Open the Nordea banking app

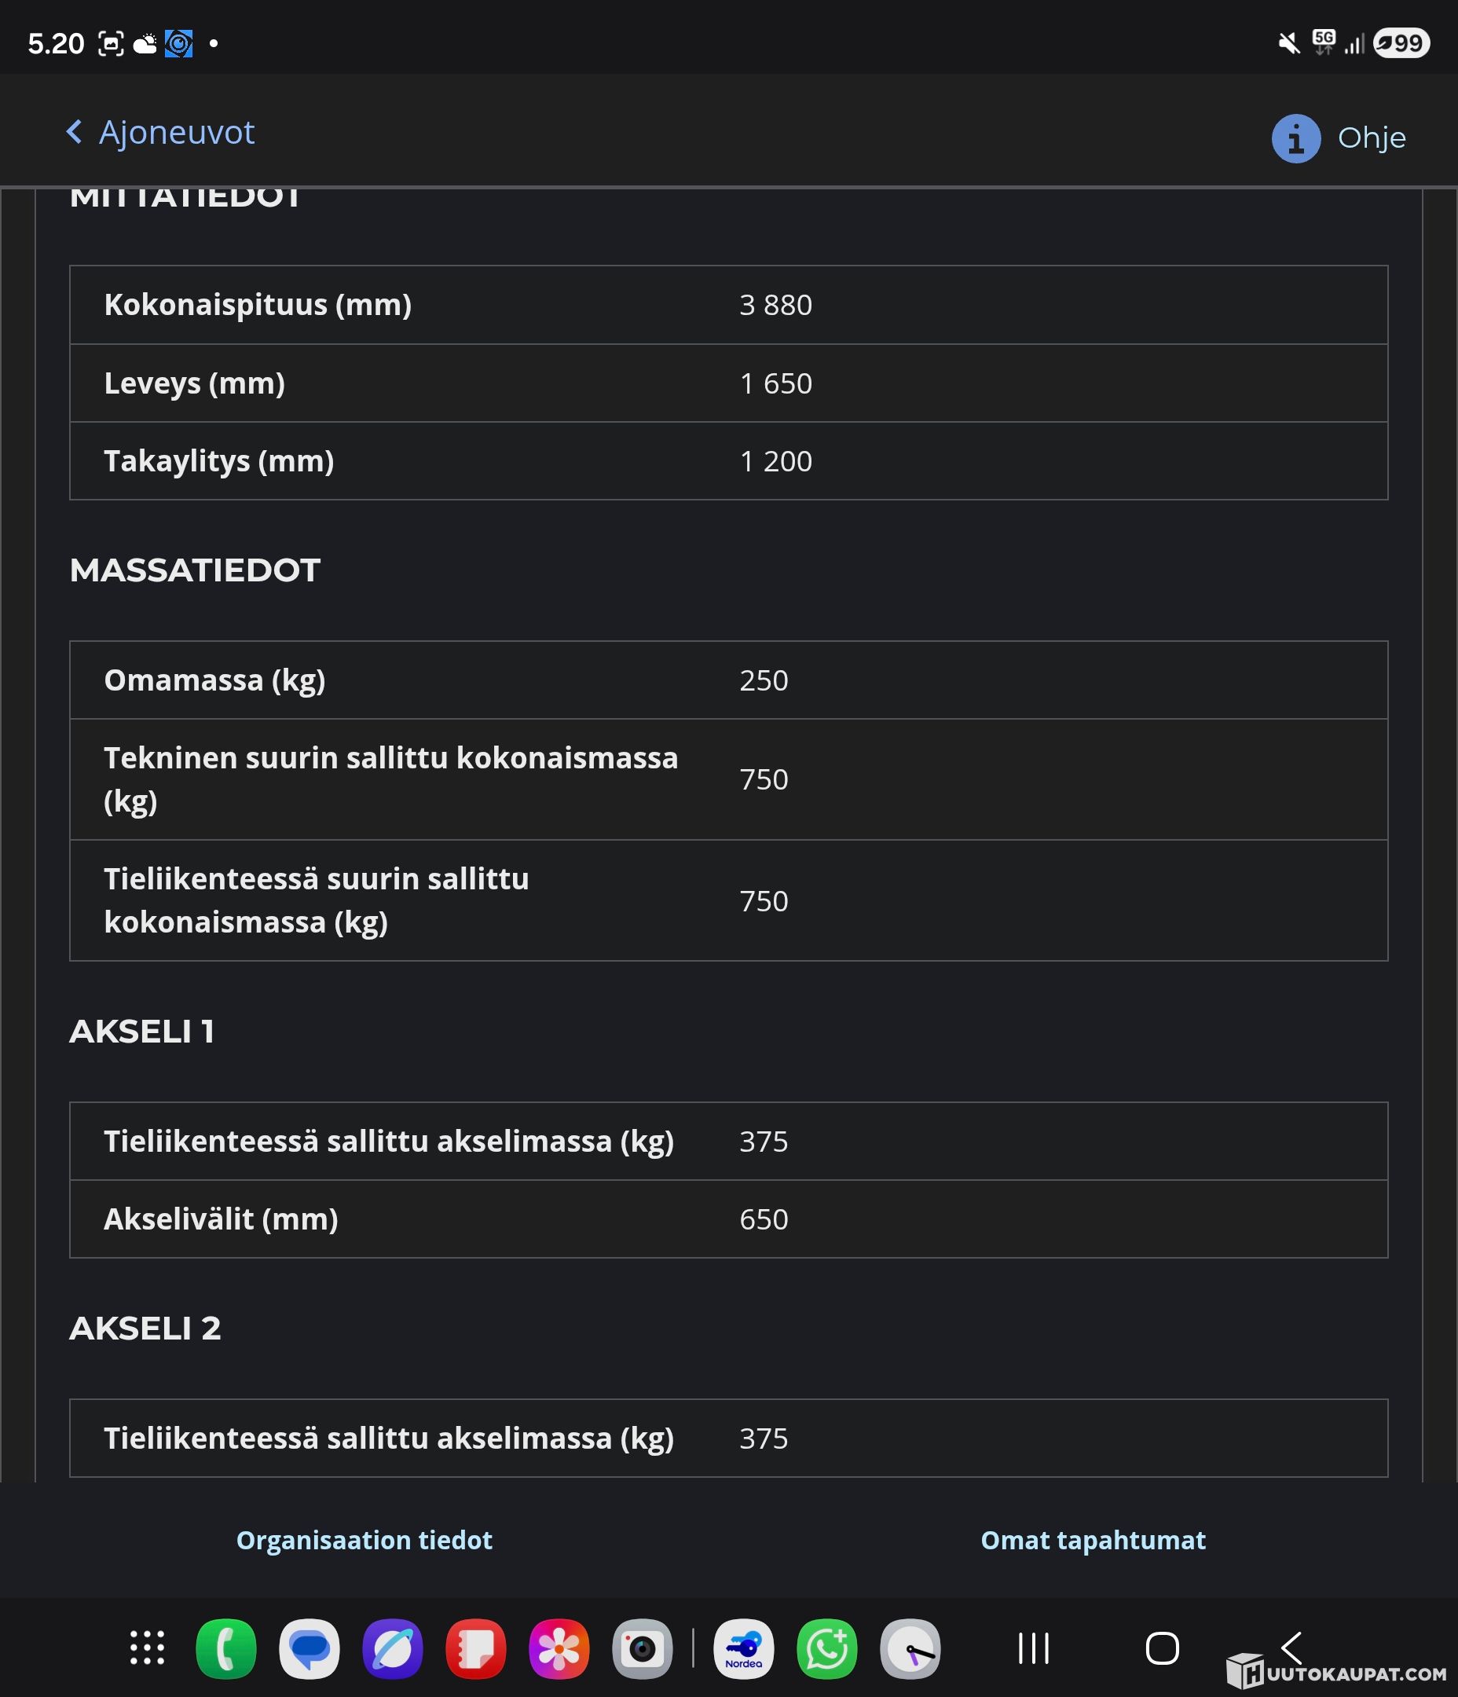click(x=743, y=1648)
